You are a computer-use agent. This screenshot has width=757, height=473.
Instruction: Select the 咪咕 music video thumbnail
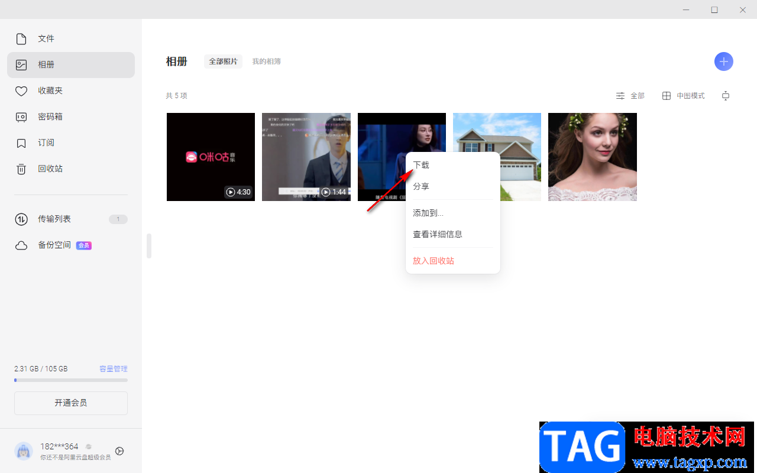pos(211,157)
